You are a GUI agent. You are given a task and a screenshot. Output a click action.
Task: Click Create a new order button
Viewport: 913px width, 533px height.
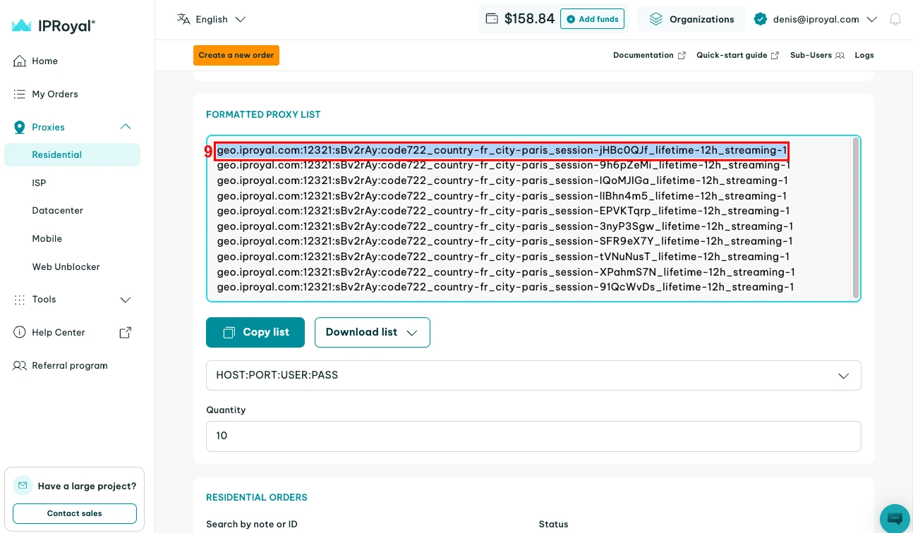236,56
